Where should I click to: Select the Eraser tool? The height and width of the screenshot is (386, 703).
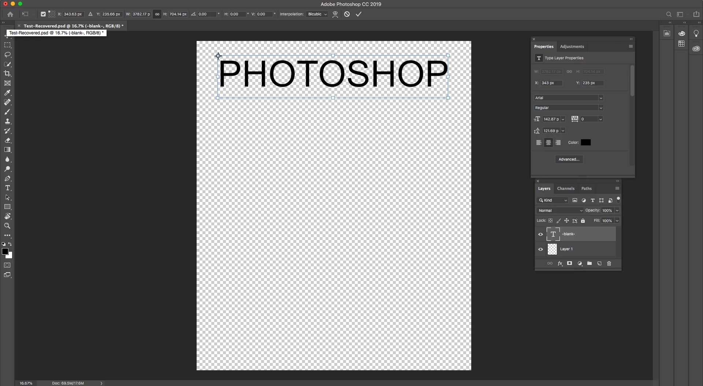click(7, 140)
